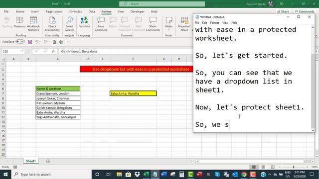The height and width of the screenshot is (179, 319).
Task: Open Notepad's Edit menu
Action: (x=204, y=23)
